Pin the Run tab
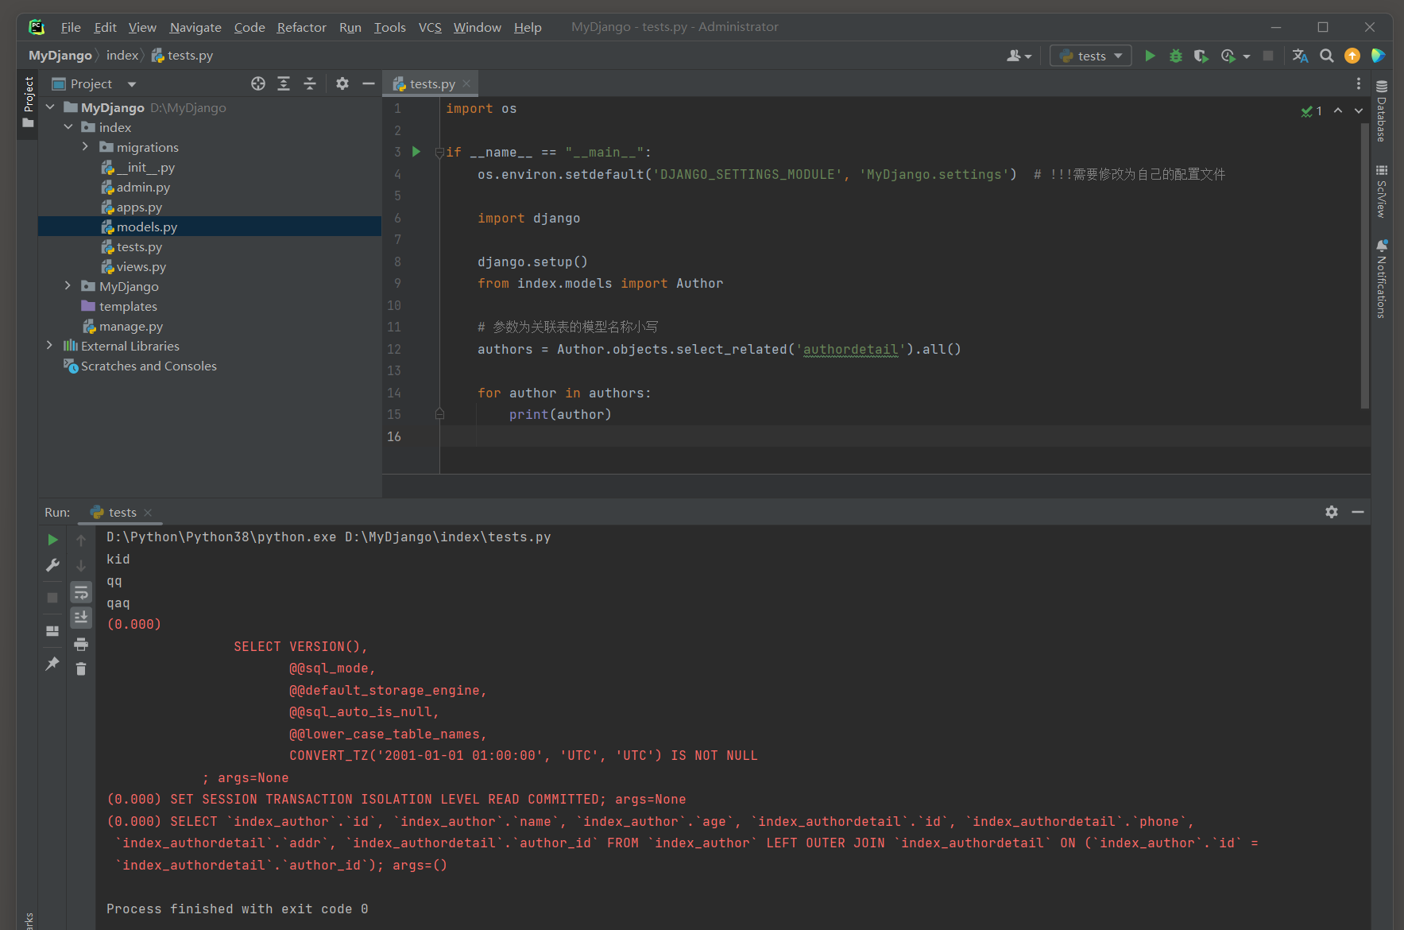The image size is (1404, 930). [52, 663]
